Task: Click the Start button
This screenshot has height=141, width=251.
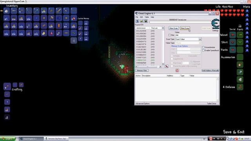Action: [8, 139]
